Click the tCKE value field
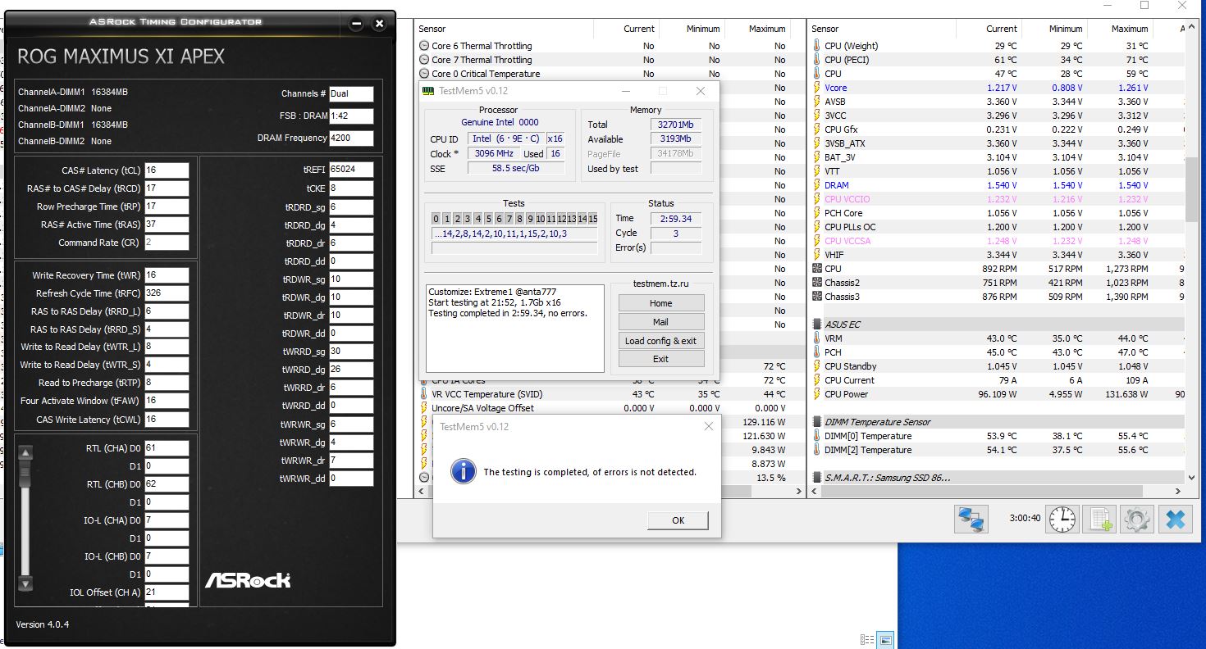 click(x=351, y=188)
